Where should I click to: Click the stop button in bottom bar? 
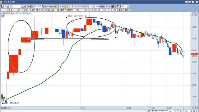(x=152, y=111)
